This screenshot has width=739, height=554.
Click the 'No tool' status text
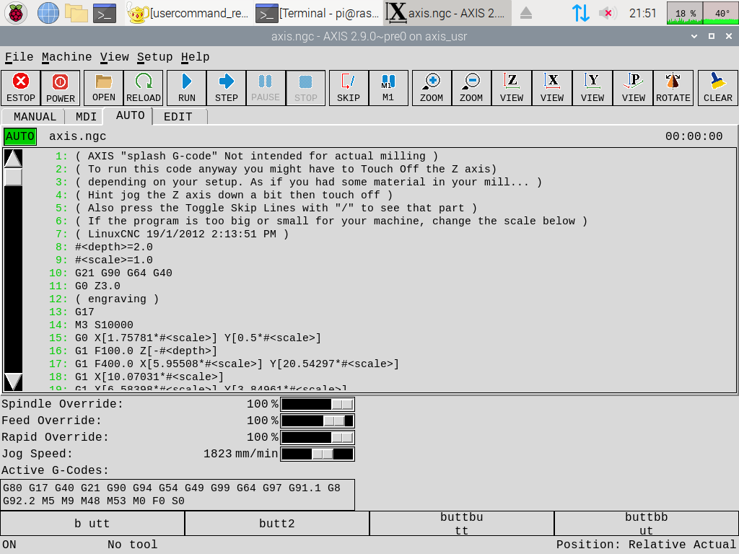(133, 545)
